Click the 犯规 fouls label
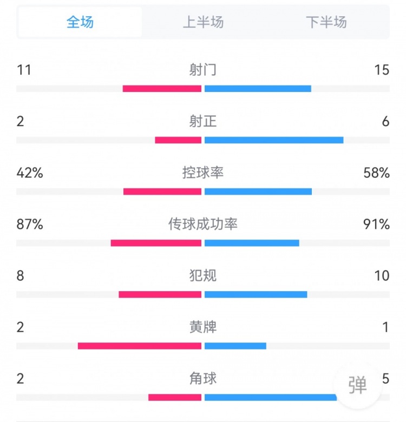The image size is (406, 422). [203, 275]
